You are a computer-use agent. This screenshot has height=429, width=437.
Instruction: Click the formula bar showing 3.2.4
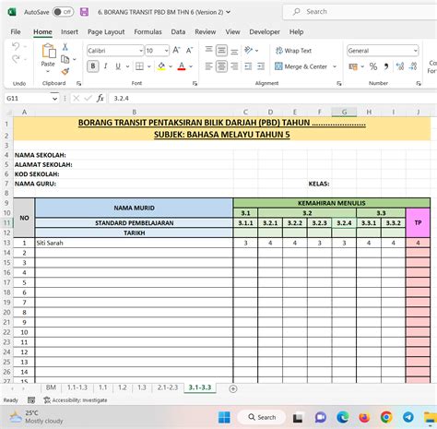tap(273, 99)
